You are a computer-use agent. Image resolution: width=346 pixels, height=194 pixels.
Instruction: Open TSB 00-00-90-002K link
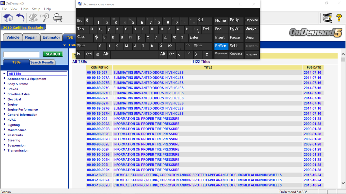[98, 170]
